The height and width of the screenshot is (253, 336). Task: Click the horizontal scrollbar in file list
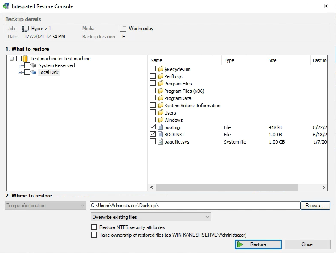coord(227,188)
